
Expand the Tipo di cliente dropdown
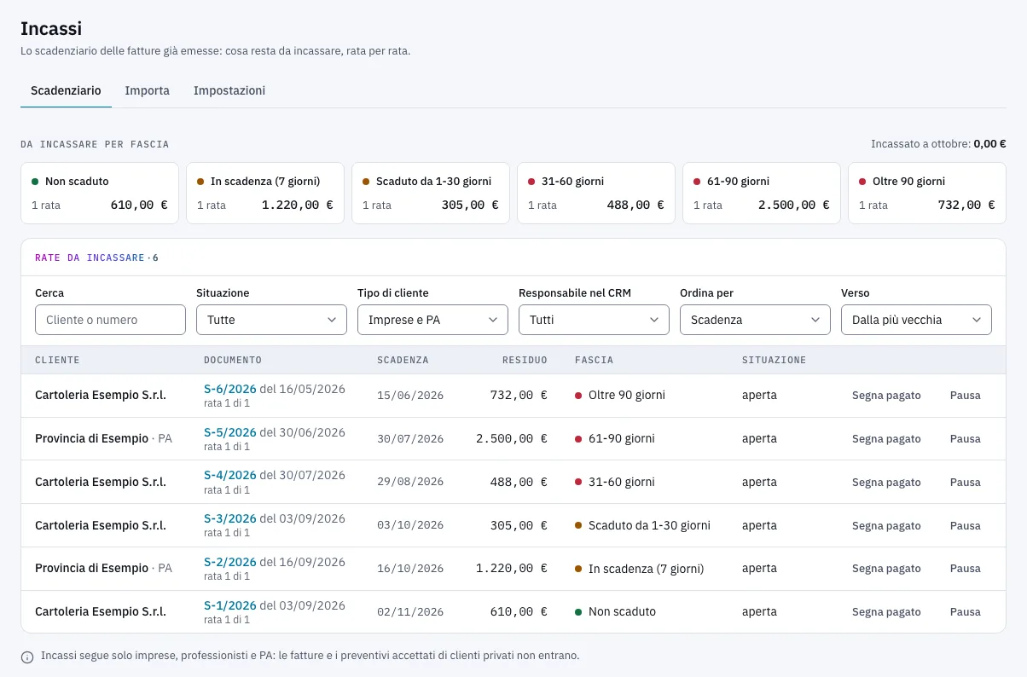pyautogui.click(x=432, y=320)
